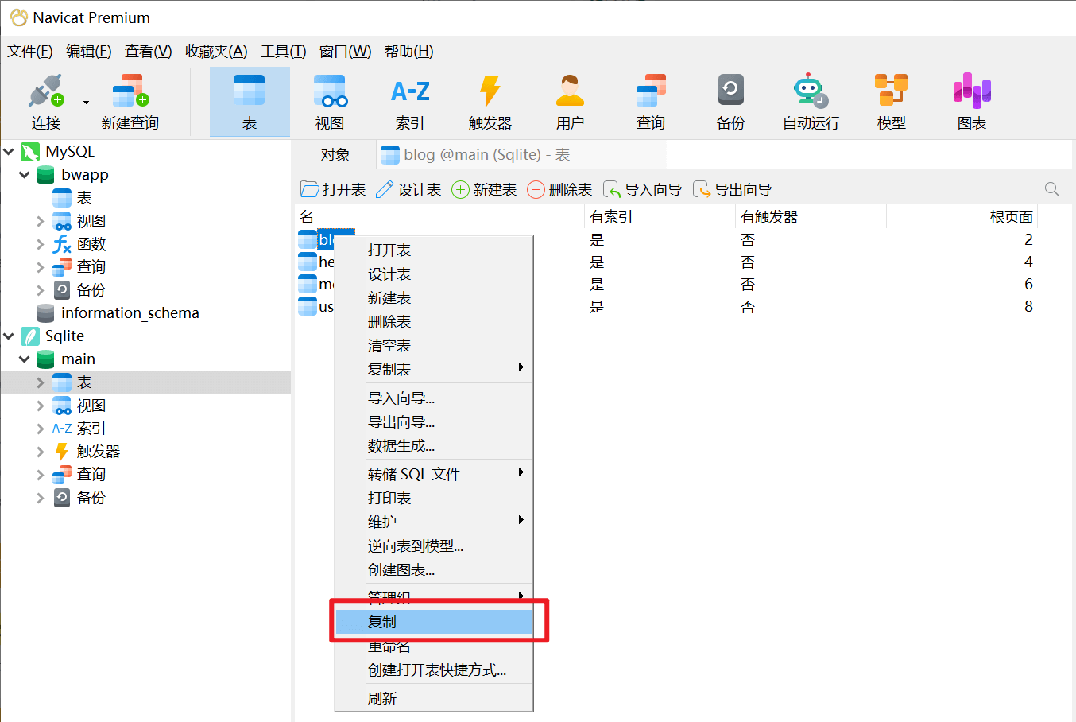
Task: Expand the bwapp functions node
Action: pyautogui.click(x=41, y=244)
